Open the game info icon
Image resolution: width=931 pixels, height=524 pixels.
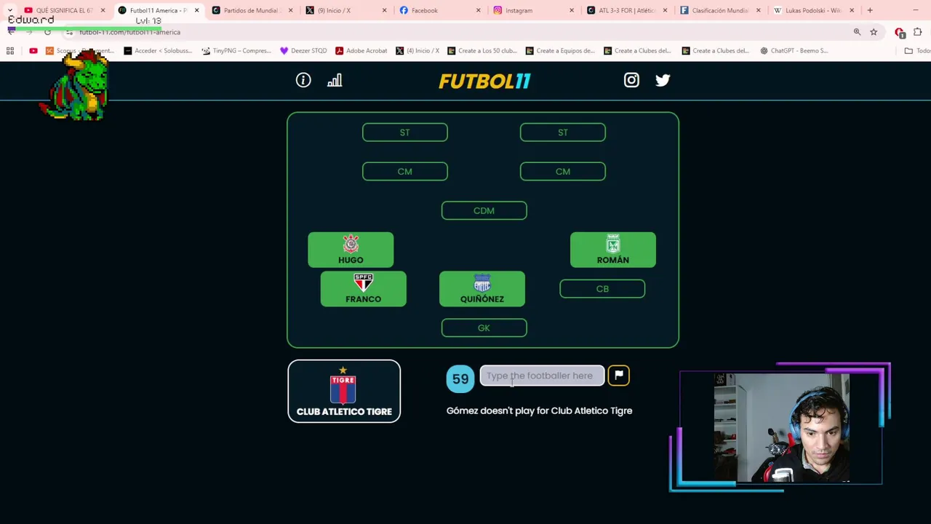[303, 80]
